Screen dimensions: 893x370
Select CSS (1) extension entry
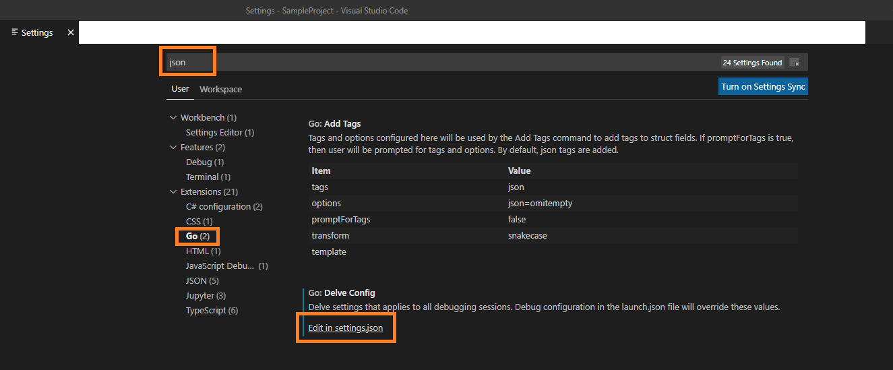point(199,222)
